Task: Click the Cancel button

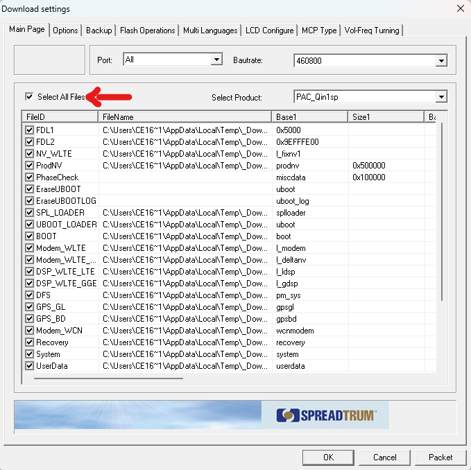Action: [384, 457]
